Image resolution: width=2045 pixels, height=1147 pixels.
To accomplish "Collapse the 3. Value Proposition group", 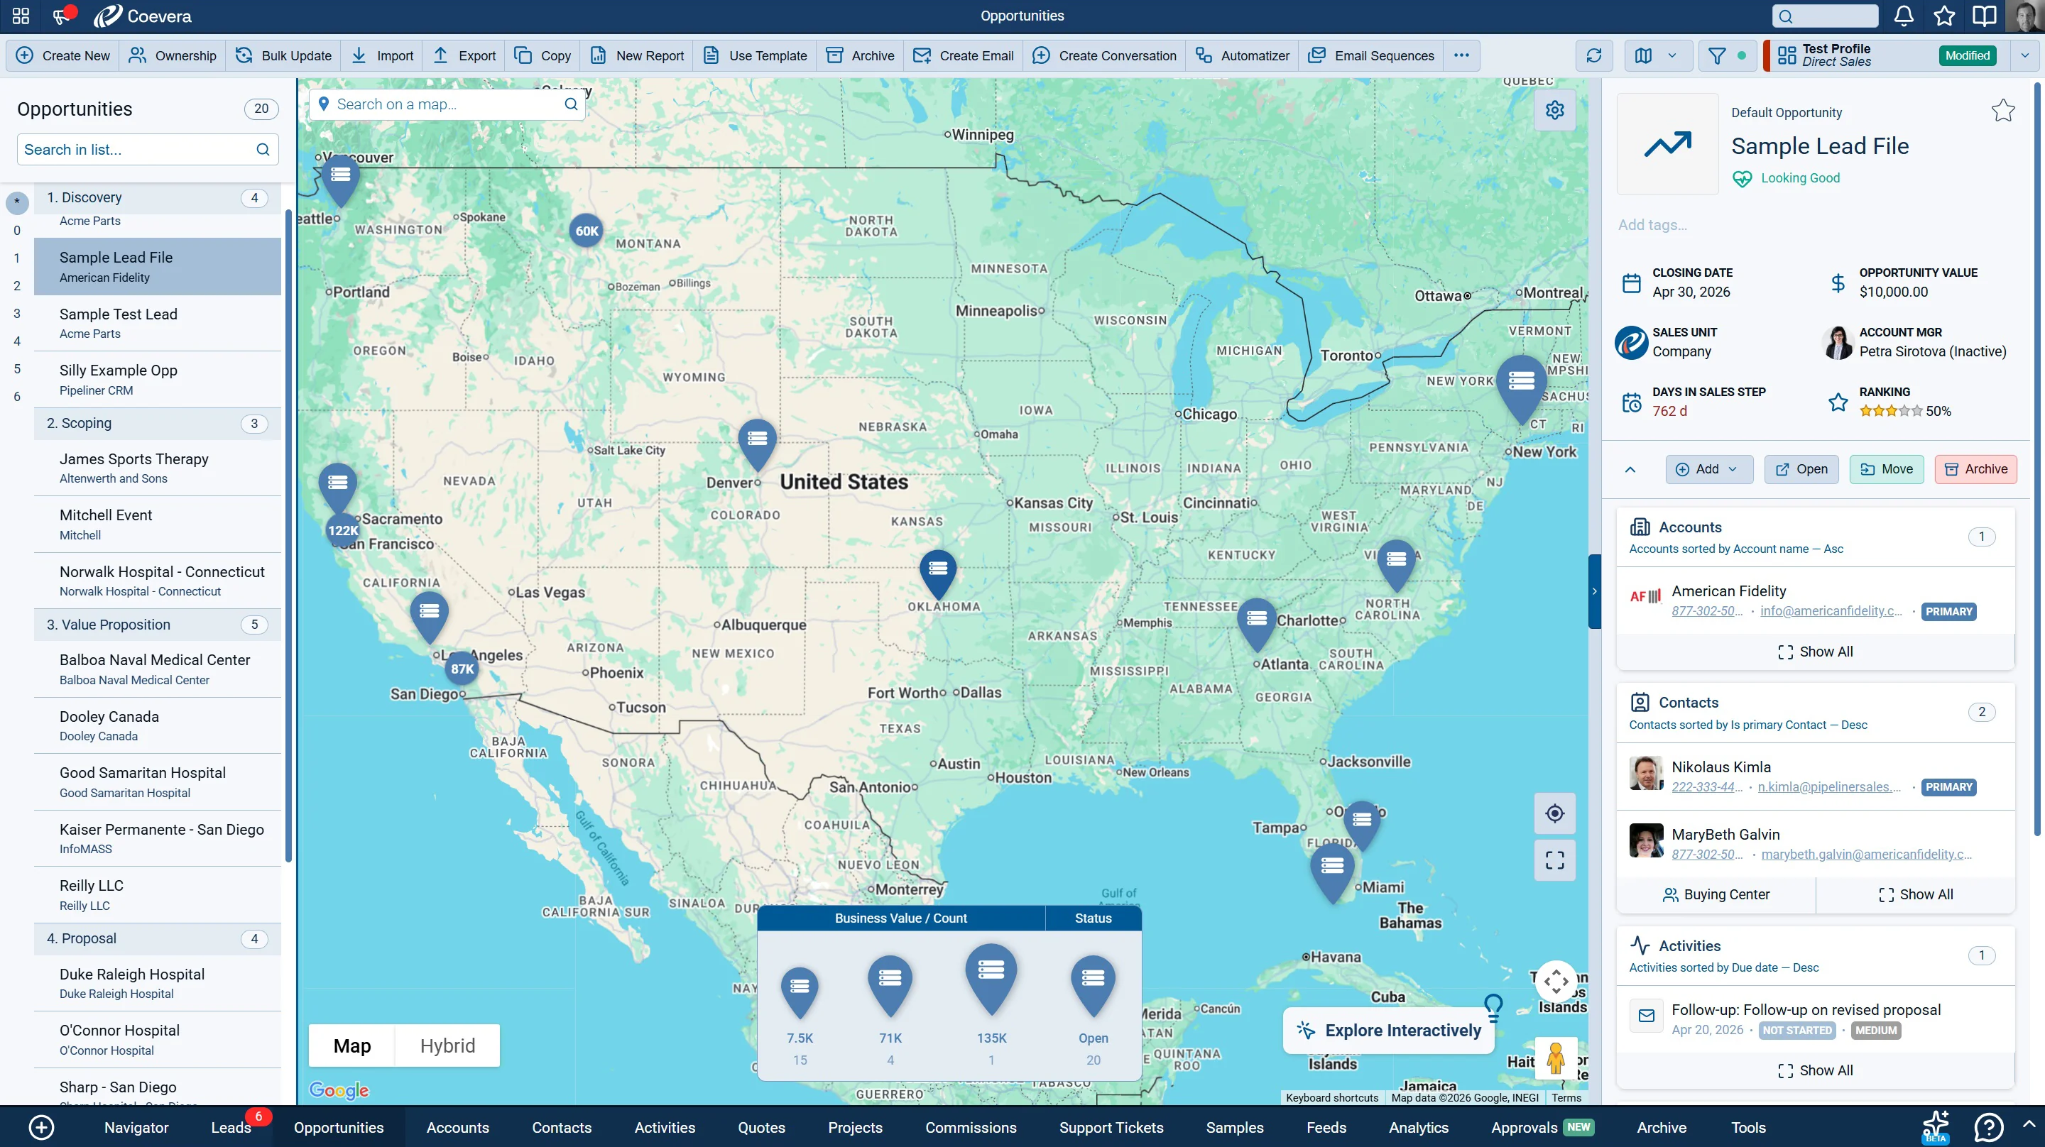I will tap(157, 625).
